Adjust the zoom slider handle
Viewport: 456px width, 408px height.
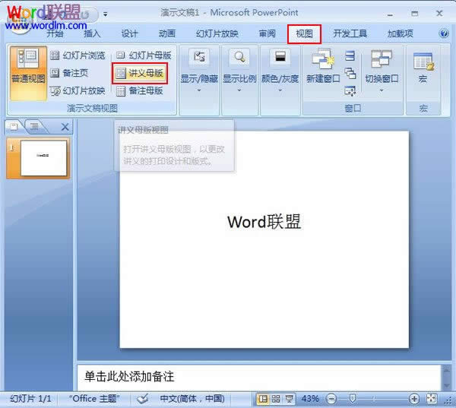tap(353, 398)
